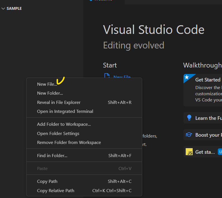Viewport: 222px width, 198px height.
Task: Choose New File... from context menu
Action: click(x=84, y=84)
